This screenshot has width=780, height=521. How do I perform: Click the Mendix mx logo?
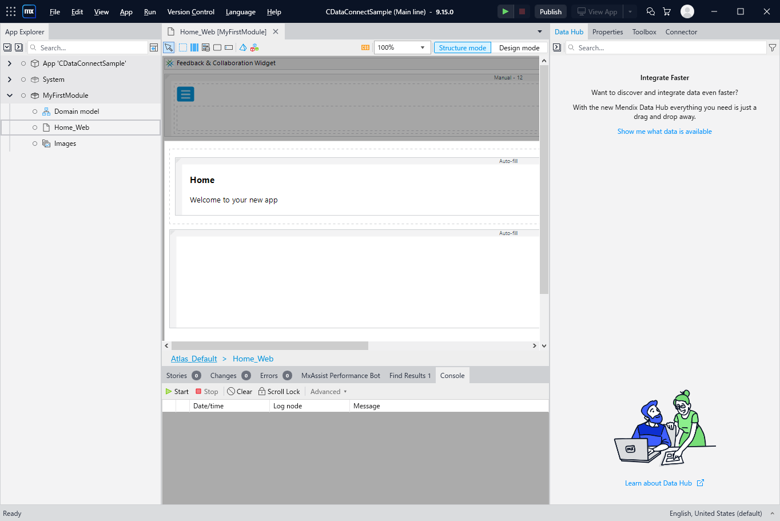pos(29,11)
